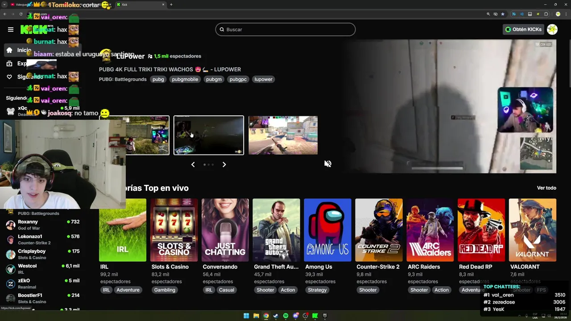
Task: Go back with browser back arrow
Action: click(4, 14)
